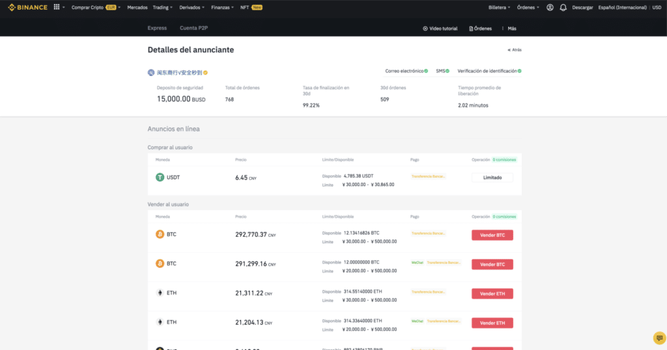Click the WeChat tag in 21,204.13 row
Image resolution: width=667 pixels, height=350 pixels.
click(x=418, y=321)
